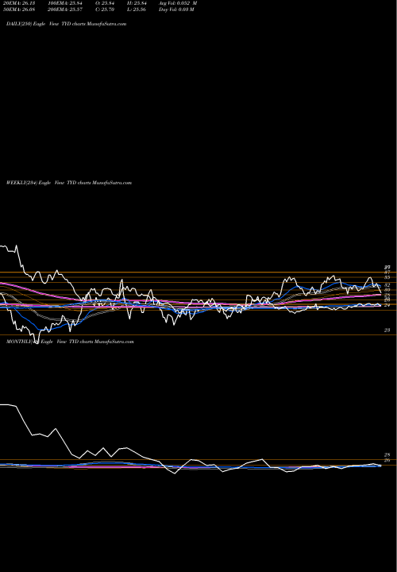The image size is (397, 572).
Task: Click the close price C: 25.70
Action: pos(105,10)
